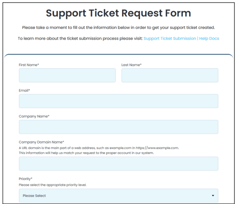Click the 'Please take a moment' intro text
Screen dimensions: 241x204
pyautogui.click(x=118, y=28)
